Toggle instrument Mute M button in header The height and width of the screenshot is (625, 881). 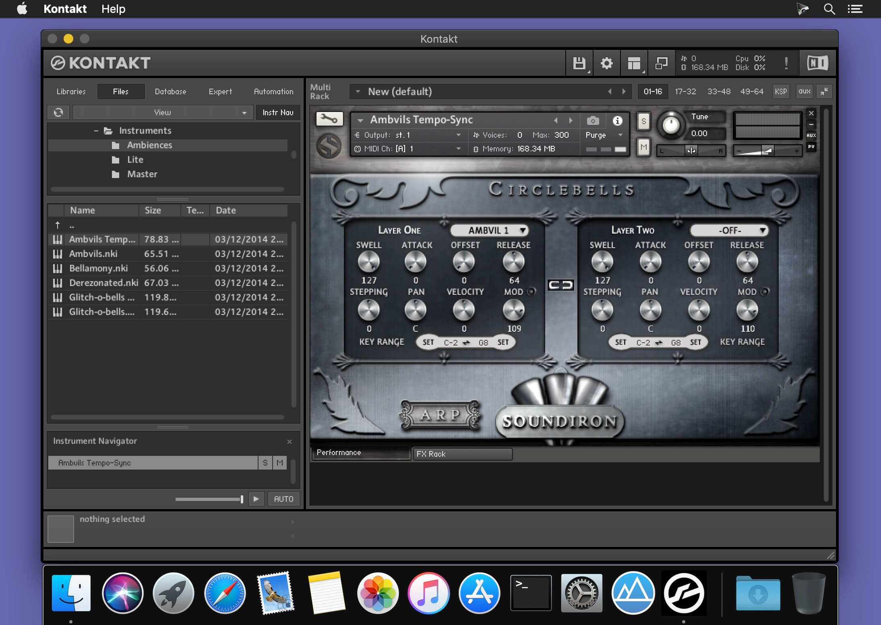pyautogui.click(x=643, y=147)
